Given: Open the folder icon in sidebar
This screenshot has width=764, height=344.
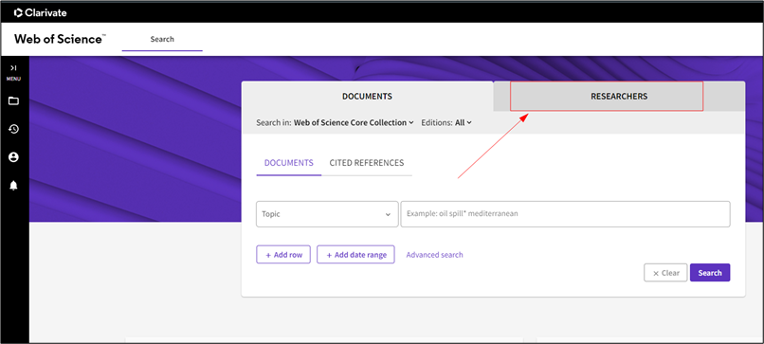Looking at the screenshot, I should tap(13, 100).
